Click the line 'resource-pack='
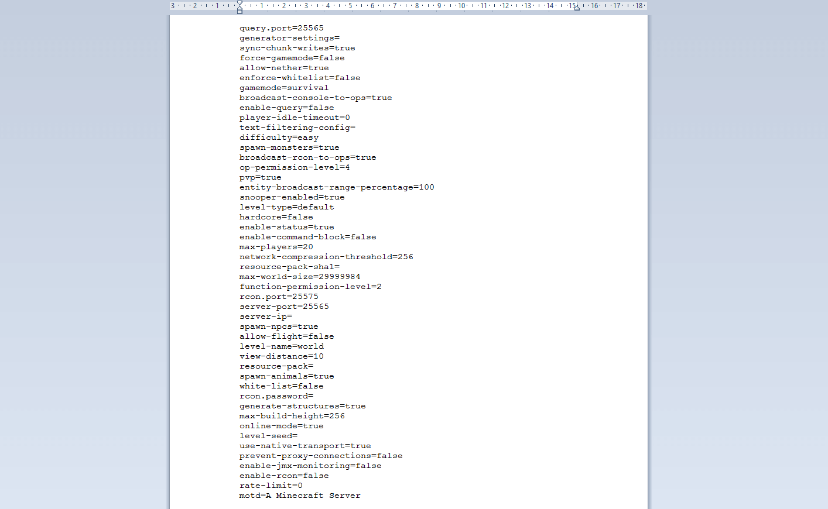828x509 pixels. click(276, 366)
